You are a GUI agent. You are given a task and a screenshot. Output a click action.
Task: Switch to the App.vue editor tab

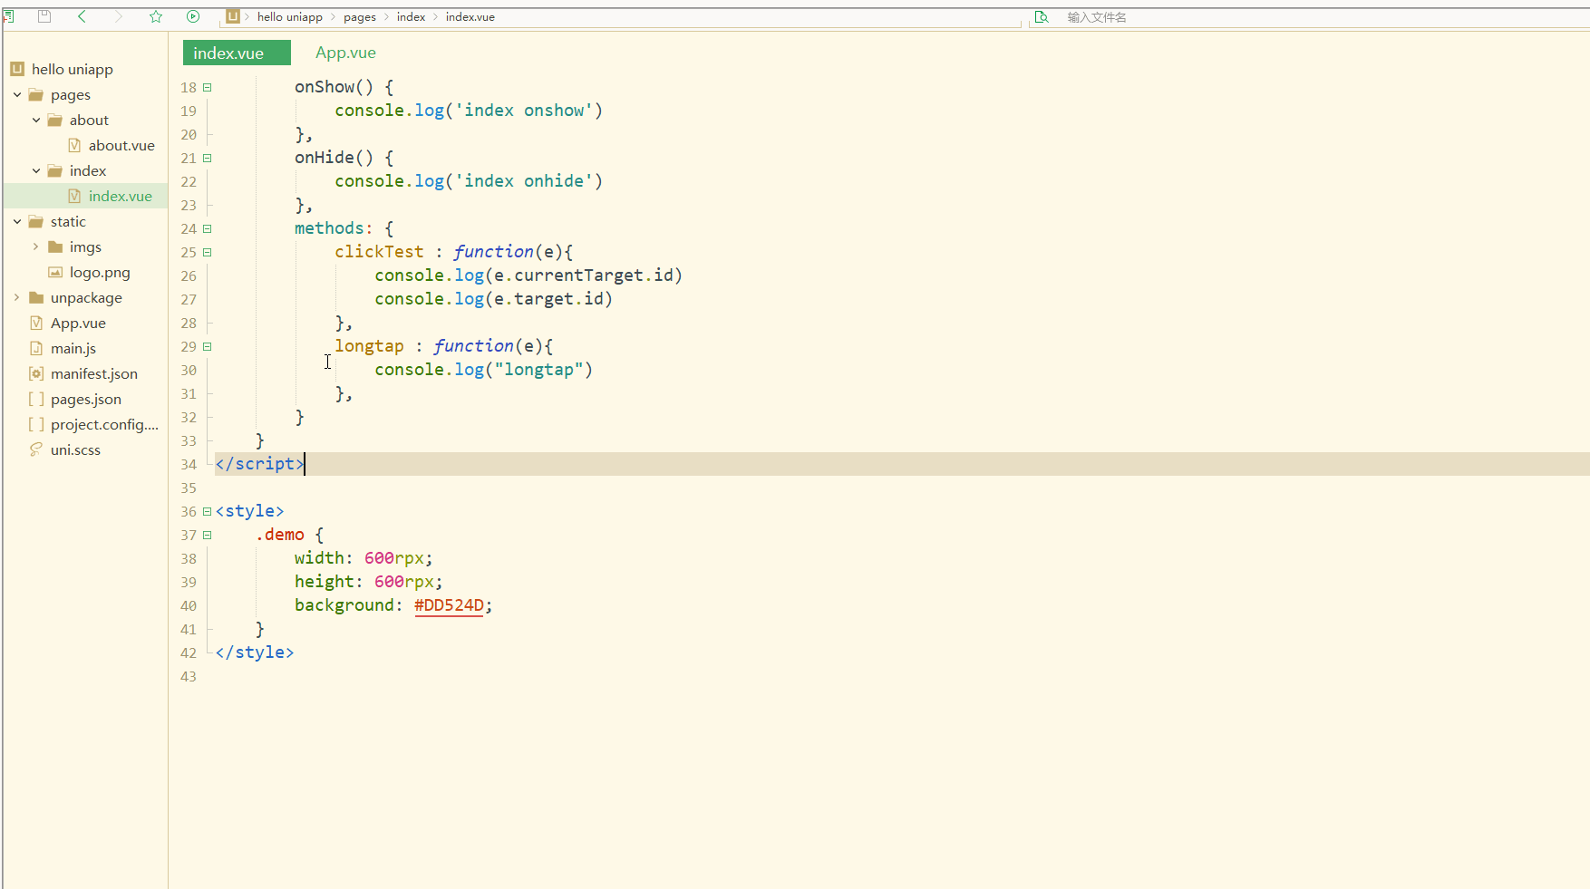pos(345,53)
